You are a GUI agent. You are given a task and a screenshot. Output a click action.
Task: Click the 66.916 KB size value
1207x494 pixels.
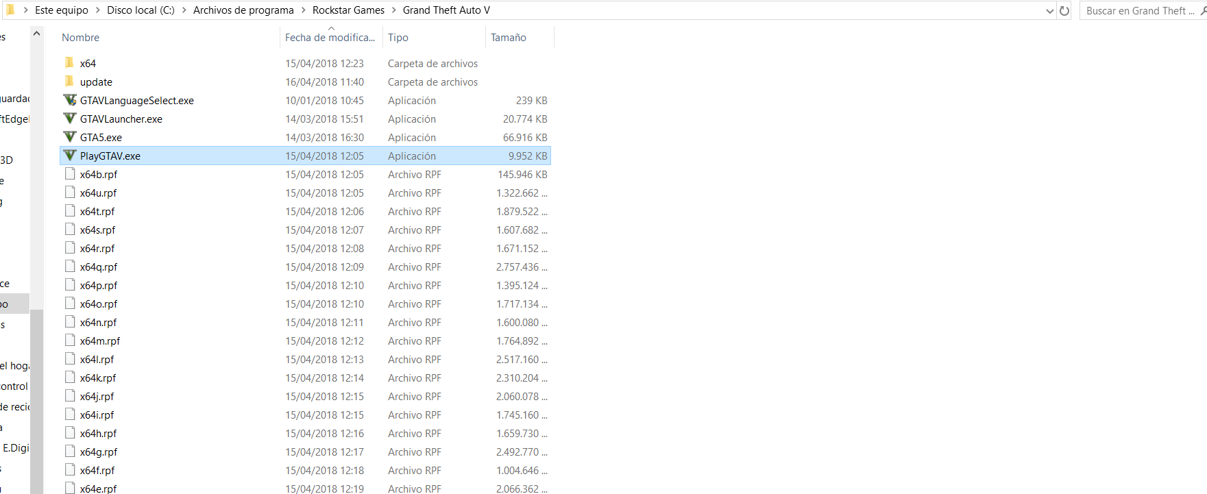click(x=525, y=138)
